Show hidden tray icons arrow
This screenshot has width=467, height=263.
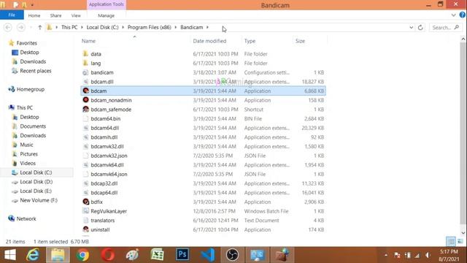click(x=386, y=255)
